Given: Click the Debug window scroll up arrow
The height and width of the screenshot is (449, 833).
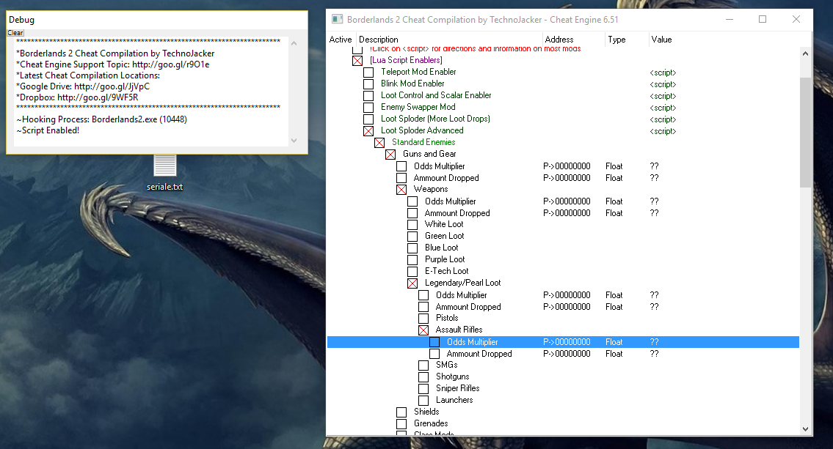Looking at the screenshot, I should click(294, 43).
